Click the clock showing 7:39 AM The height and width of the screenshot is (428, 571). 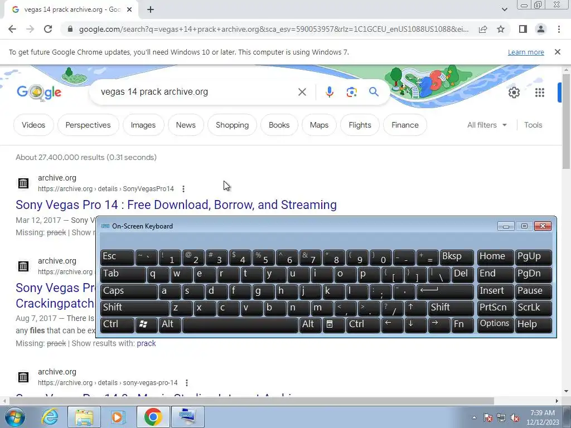[542, 417]
